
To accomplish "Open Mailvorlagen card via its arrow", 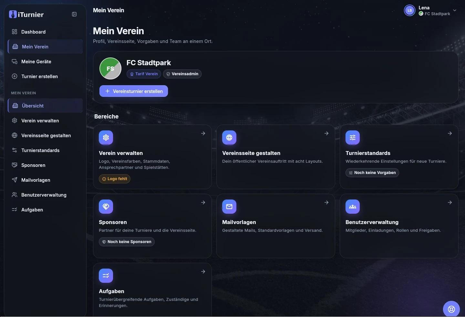I will tap(326, 202).
